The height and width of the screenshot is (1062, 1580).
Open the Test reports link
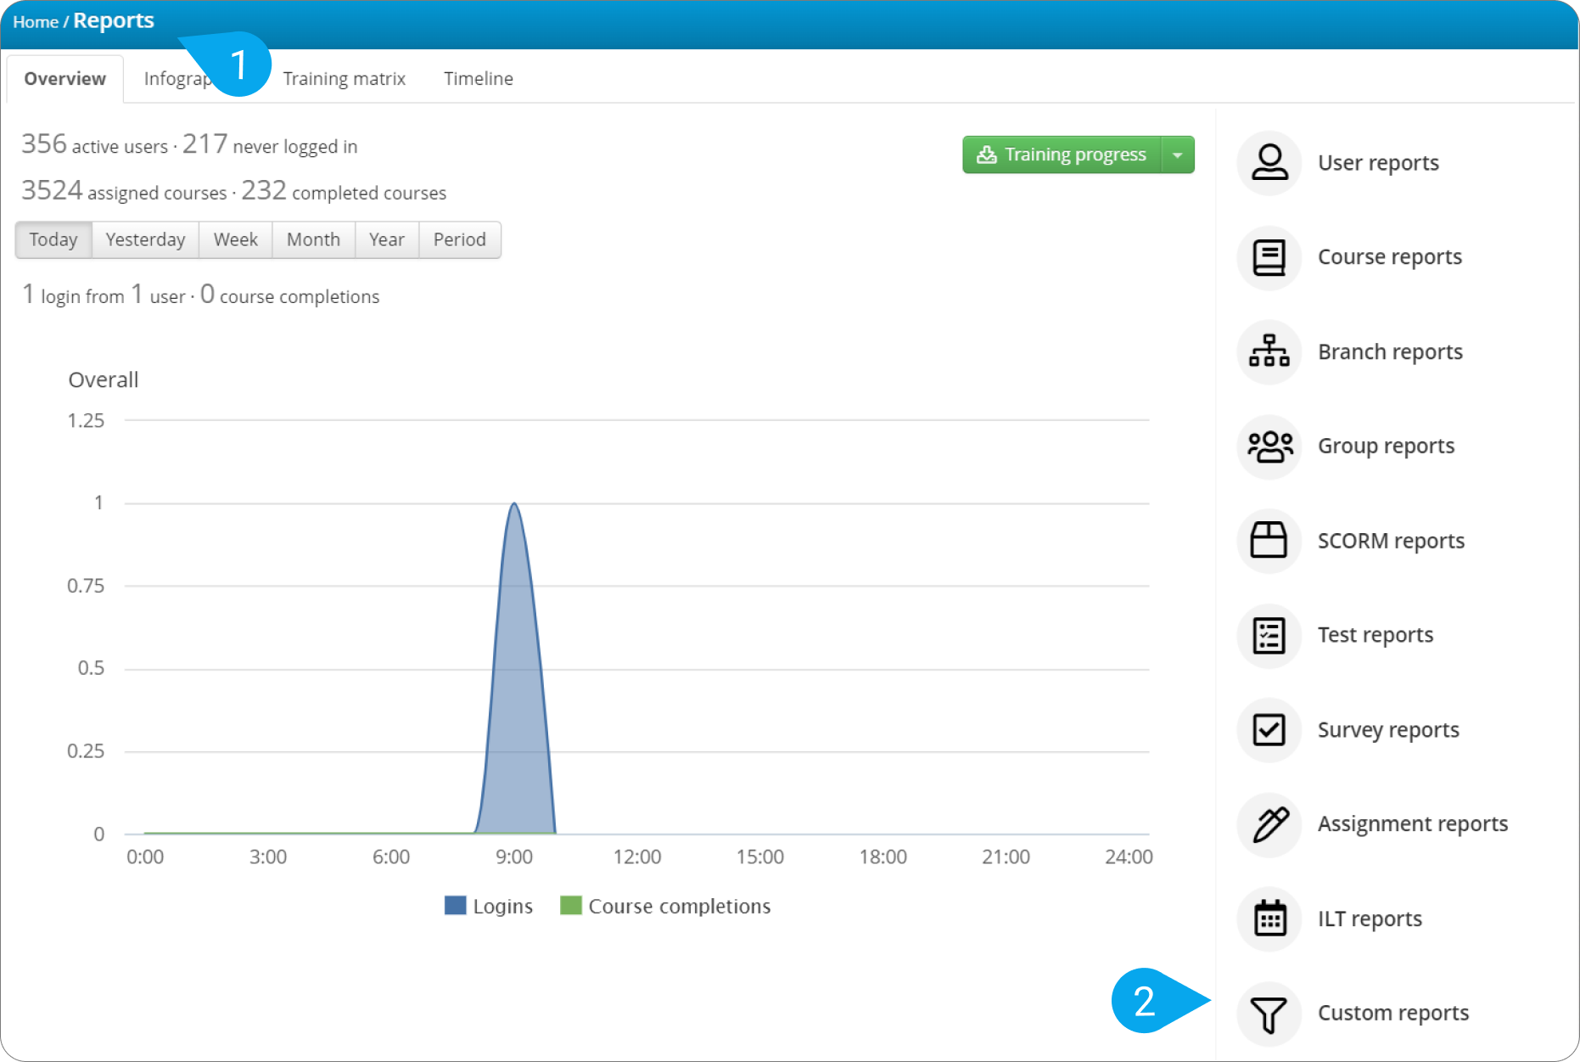1375,636
